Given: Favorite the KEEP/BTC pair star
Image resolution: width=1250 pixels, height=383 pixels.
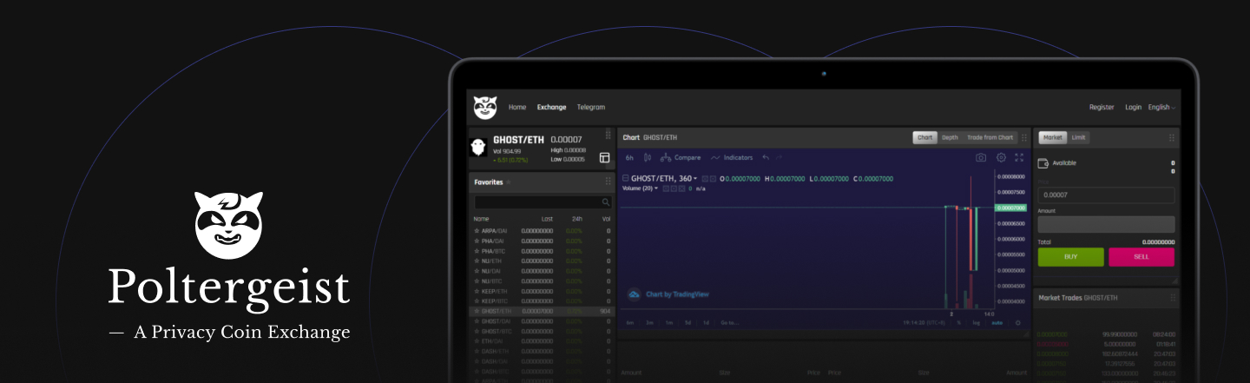Looking at the screenshot, I should [477, 300].
